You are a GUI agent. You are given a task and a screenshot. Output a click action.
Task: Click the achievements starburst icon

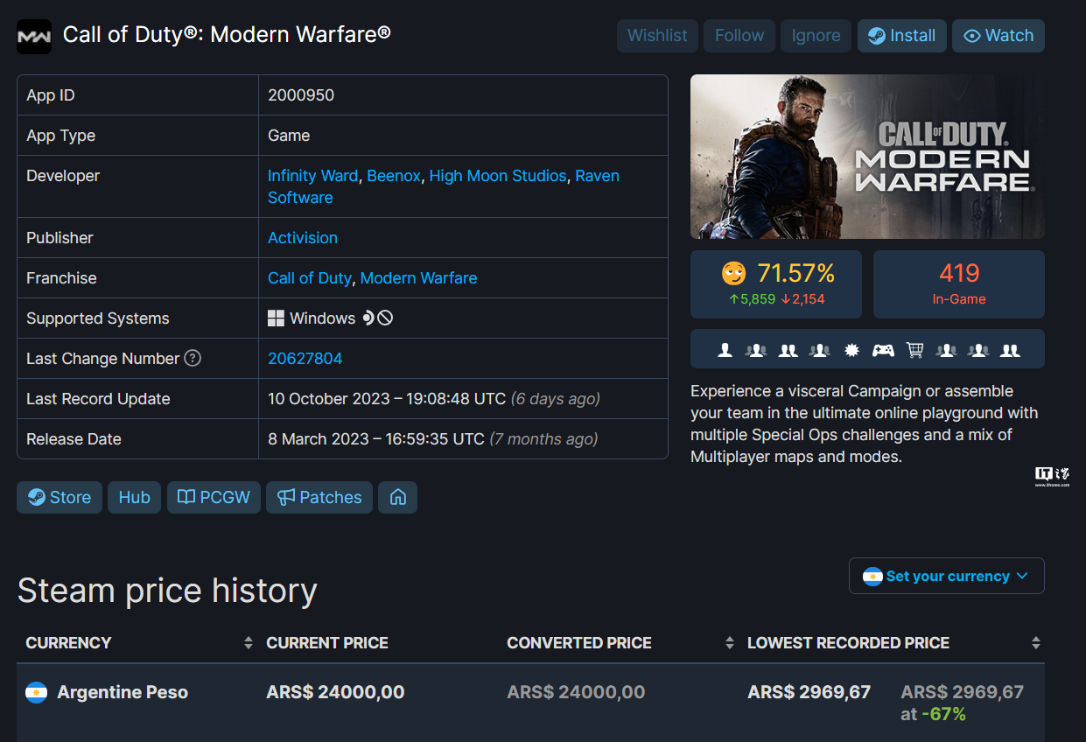(x=851, y=350)
